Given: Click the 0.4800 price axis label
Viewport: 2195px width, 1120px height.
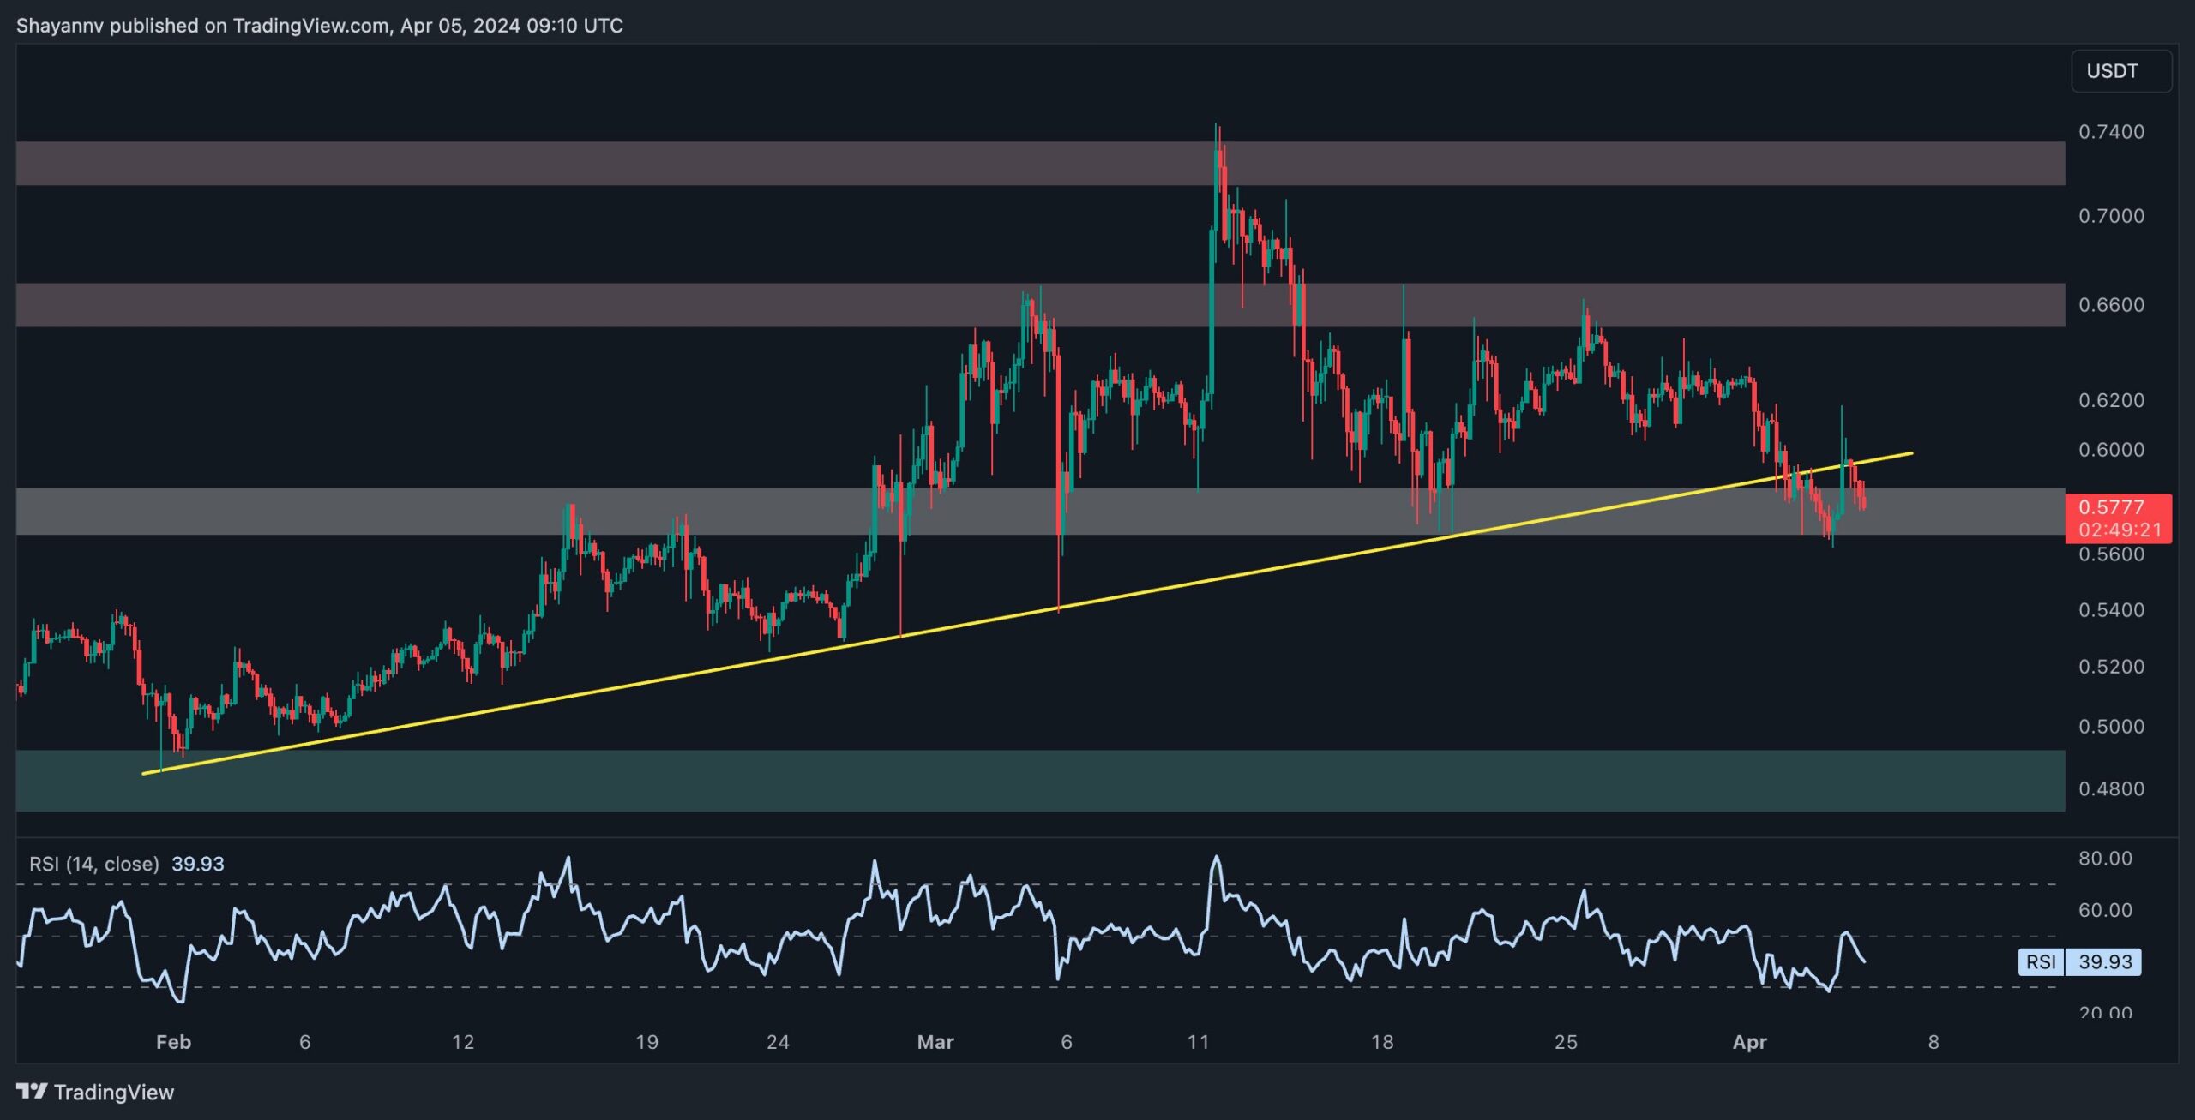Looking at the screenshot, I should pyautogui.click(x=2111, y=788).
